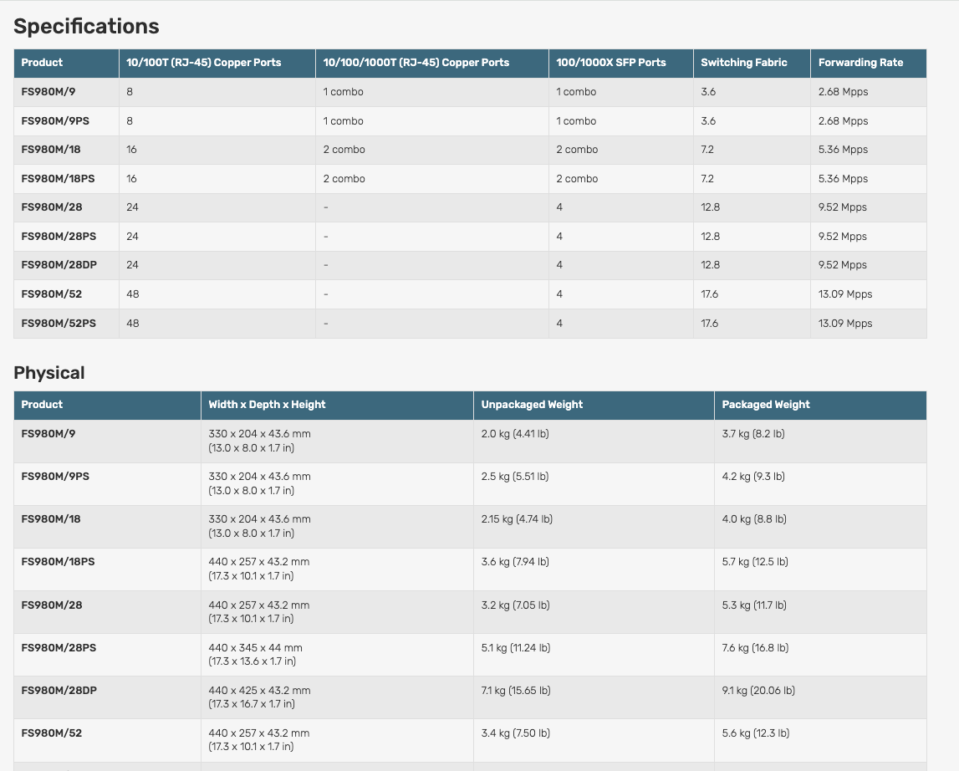Click unpackaged weight '3.6 kg (7.94 lb)'

point(515,562)
